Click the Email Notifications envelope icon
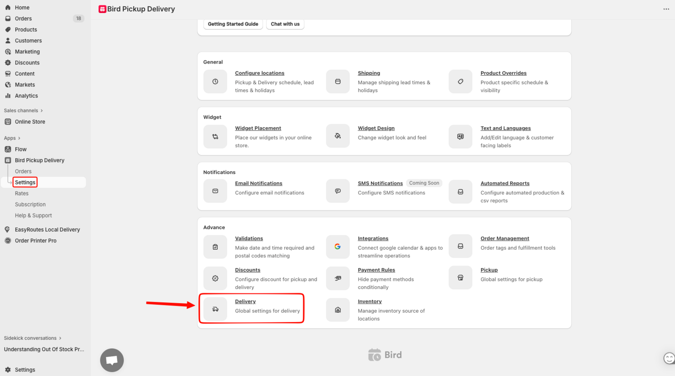The height and width of the screenshot is (376, 675). tap(215, 191)
